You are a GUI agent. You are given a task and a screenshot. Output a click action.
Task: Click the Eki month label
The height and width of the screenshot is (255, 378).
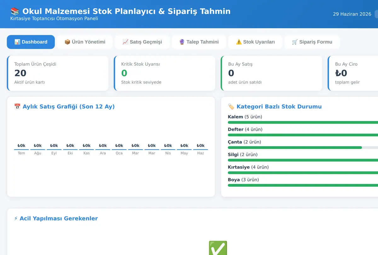pyautogui.click(x=70, y=153)
